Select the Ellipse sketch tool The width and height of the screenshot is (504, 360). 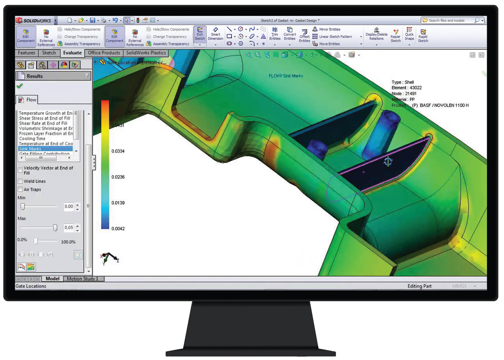252,36
